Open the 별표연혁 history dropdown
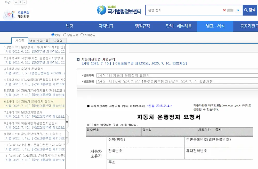Screen dimensions: 258x169 177,82
